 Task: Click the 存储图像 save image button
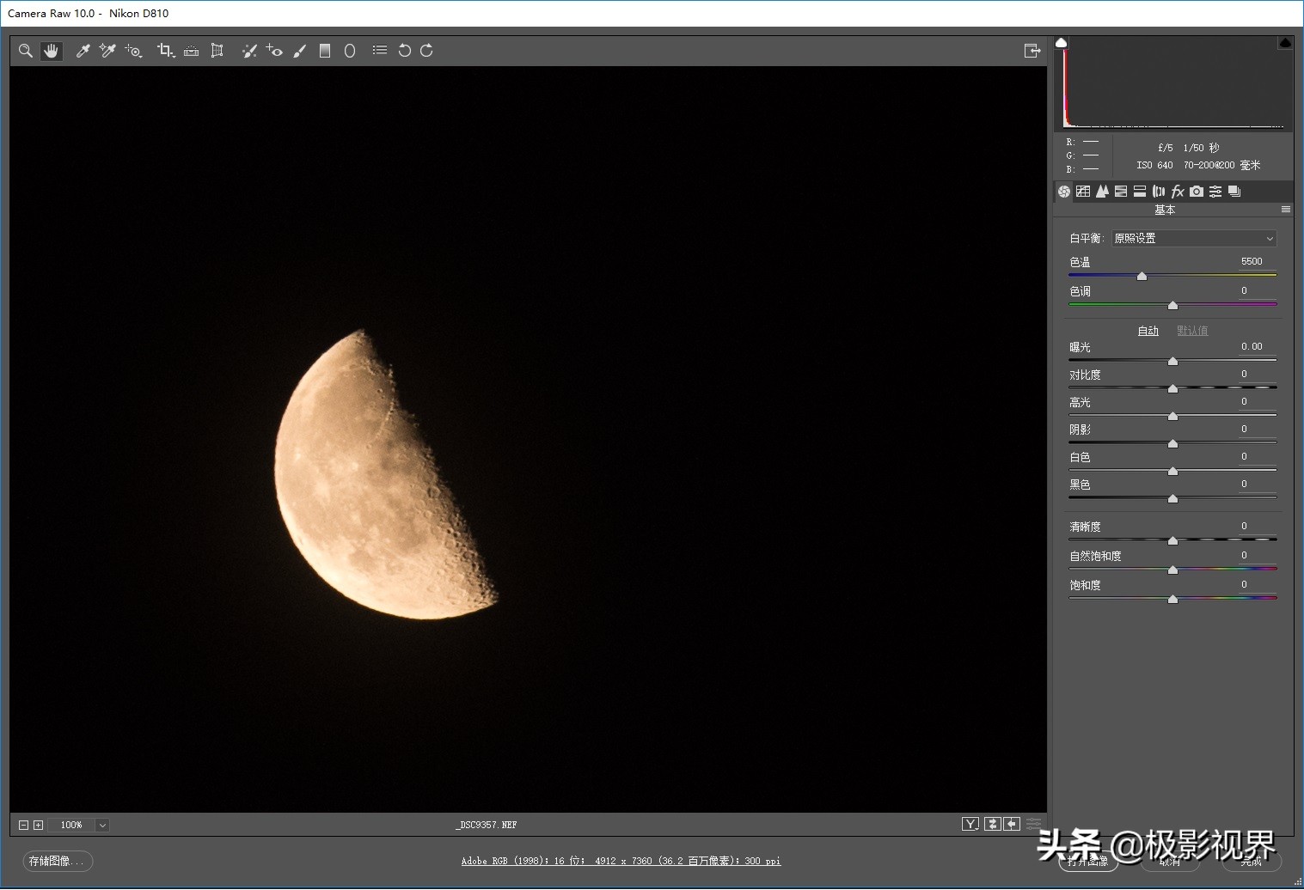[x=57, y=861]
